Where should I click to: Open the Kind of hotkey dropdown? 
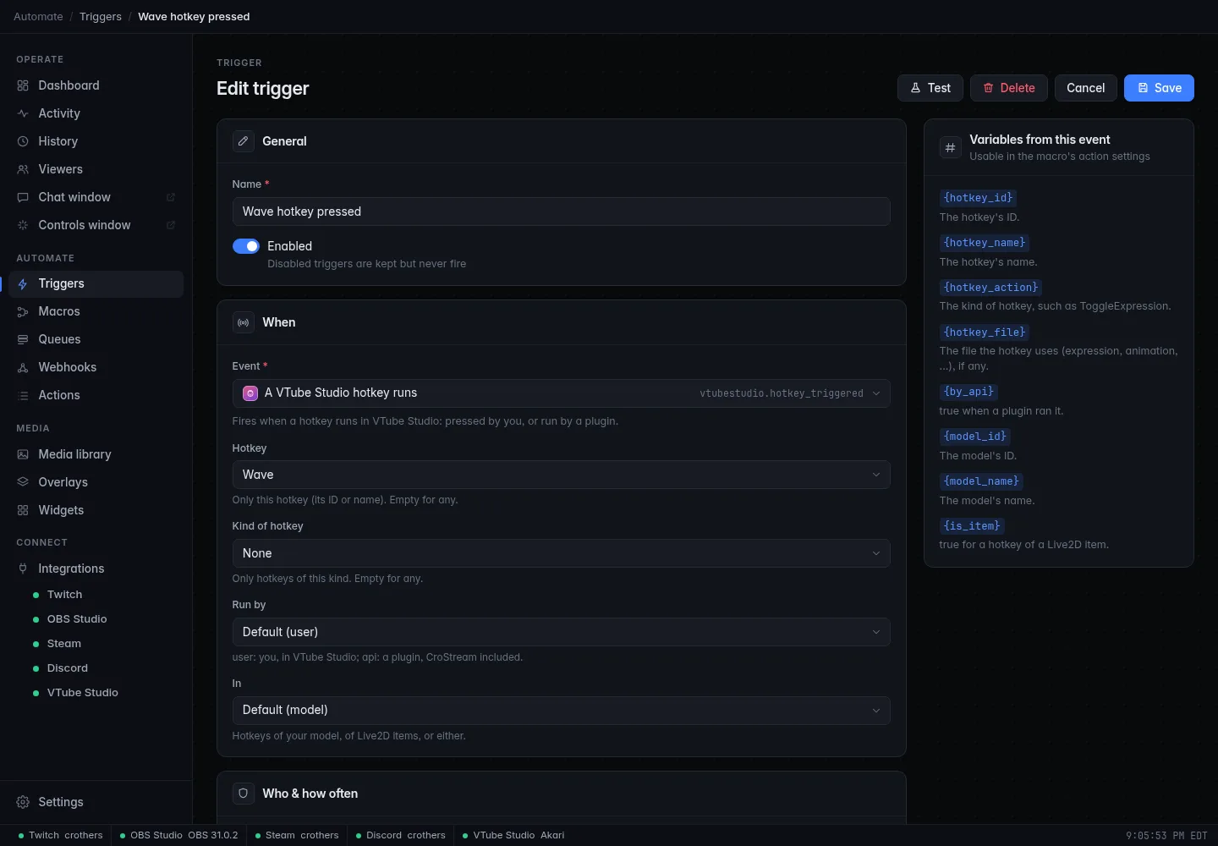[561, 553]
